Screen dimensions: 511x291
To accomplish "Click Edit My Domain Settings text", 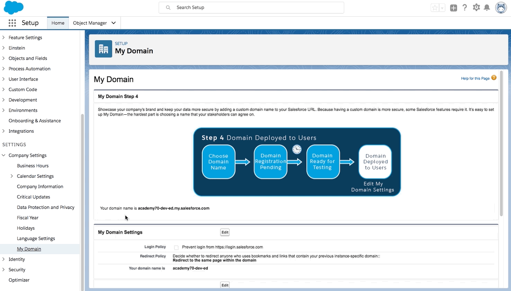I will click(x=372, y=187).
